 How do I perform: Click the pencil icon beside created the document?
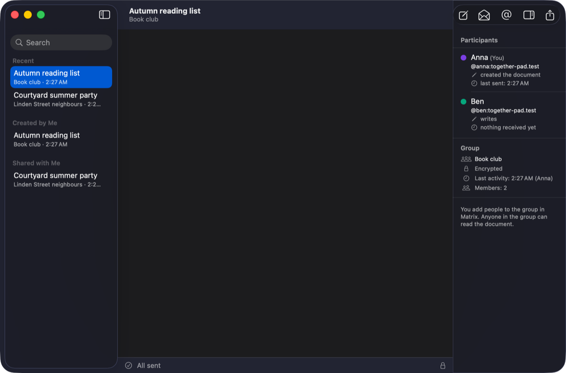474,75
